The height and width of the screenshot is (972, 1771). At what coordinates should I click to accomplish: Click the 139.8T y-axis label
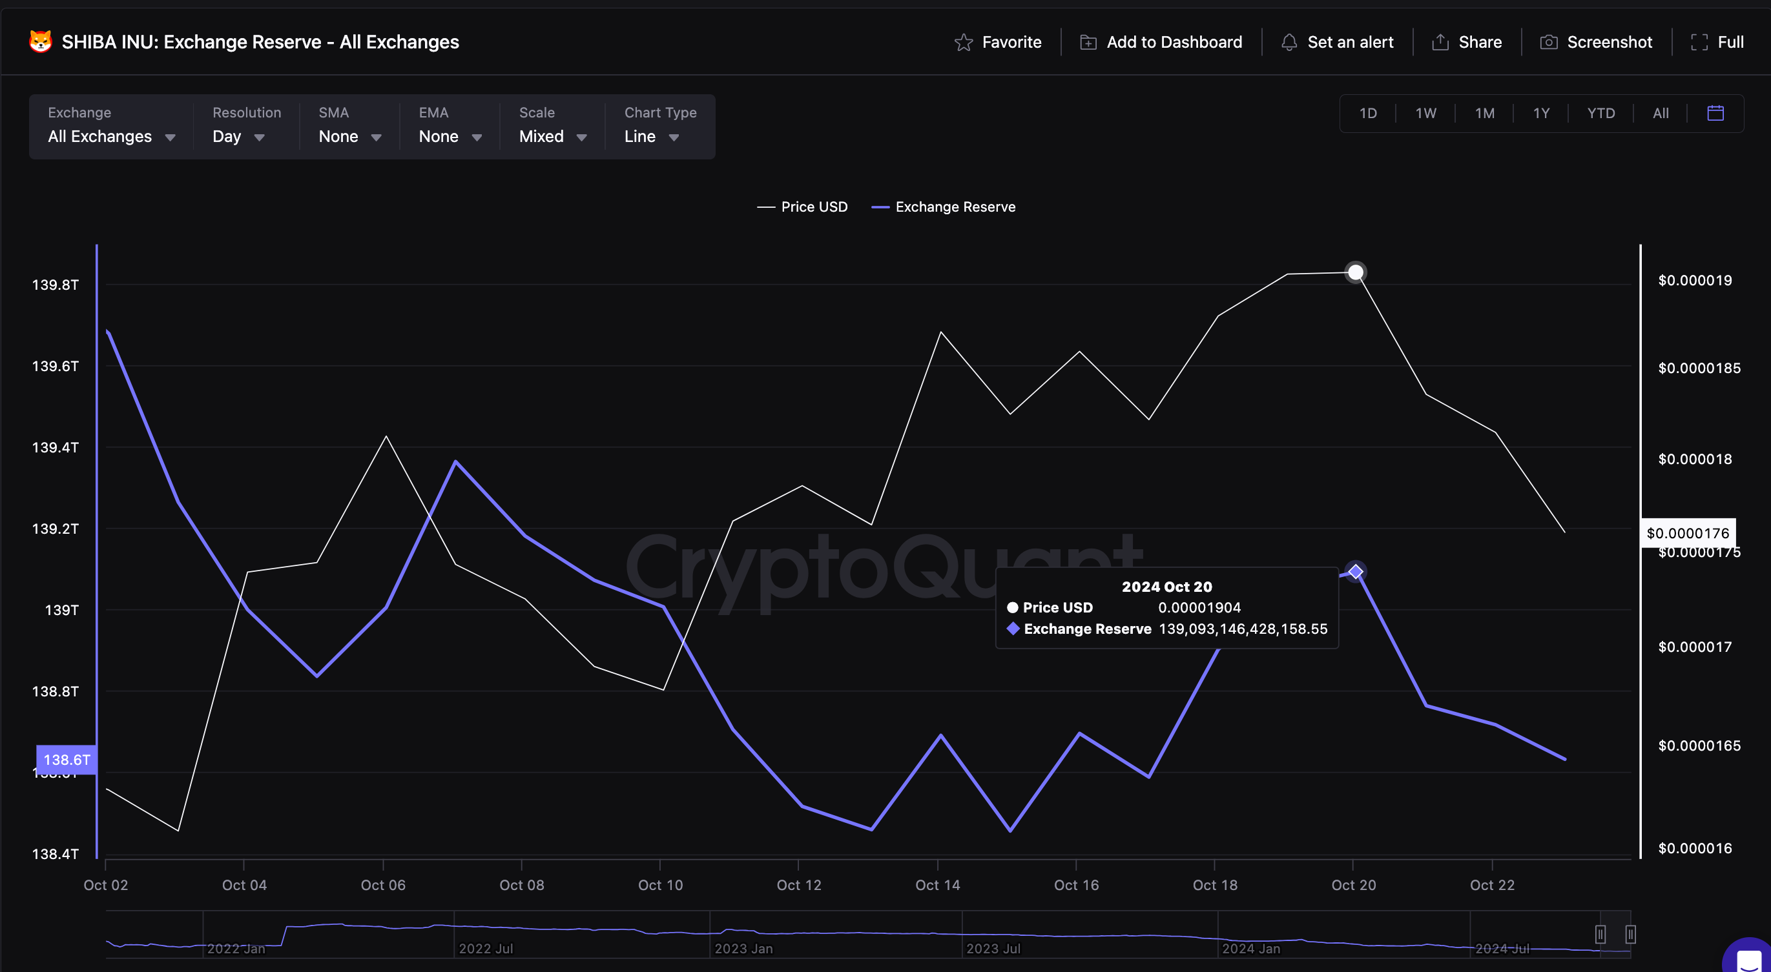coord(56,285)
